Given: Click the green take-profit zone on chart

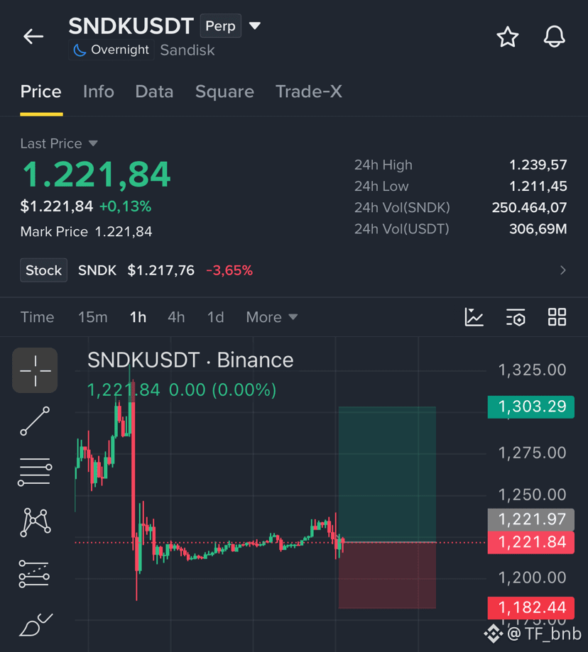Looking at the screenshot, I should click(x=387, y=475).
